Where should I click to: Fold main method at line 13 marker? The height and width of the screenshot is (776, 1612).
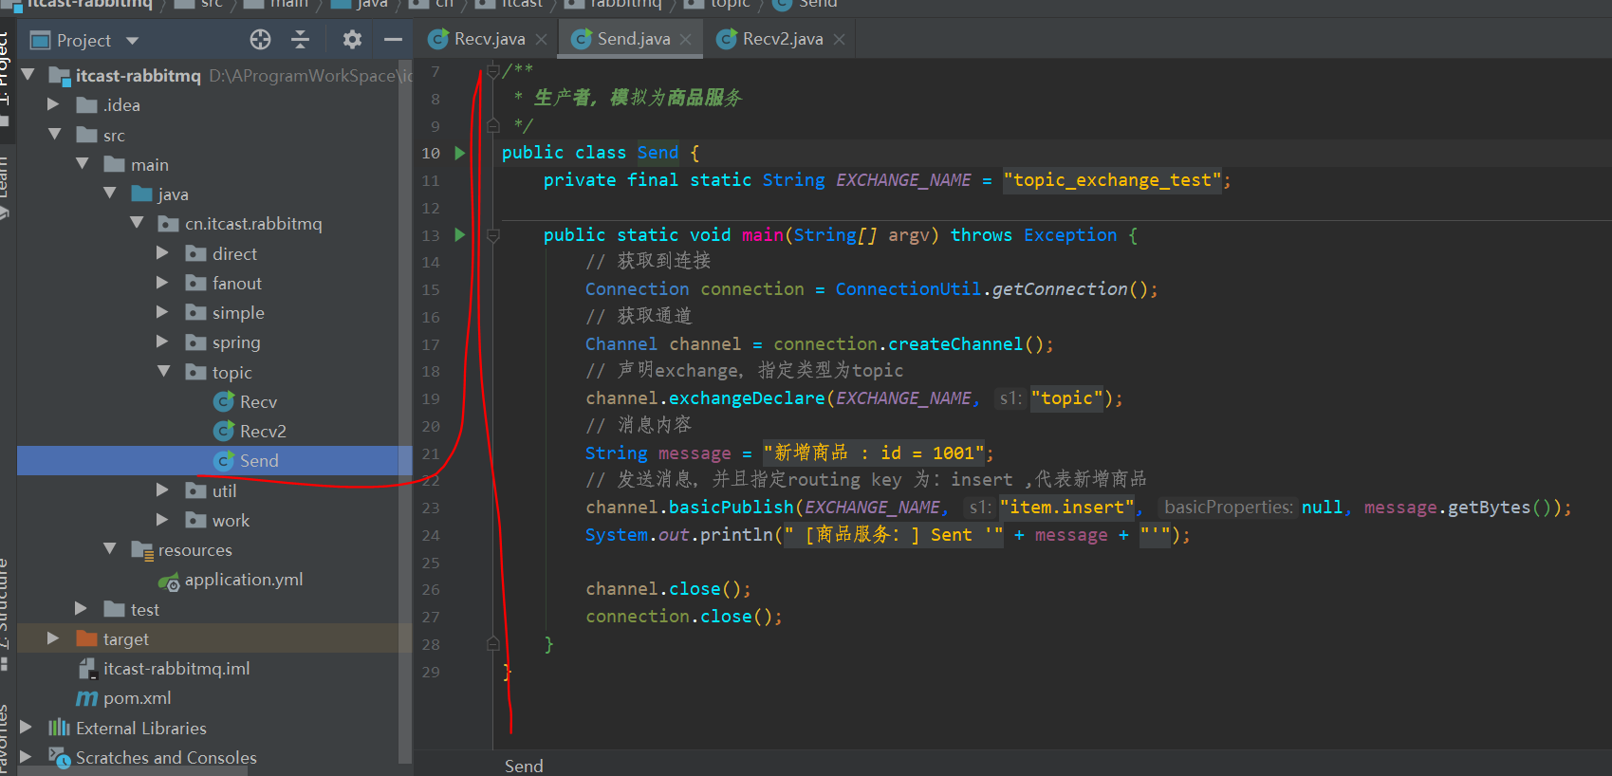coord(493,235)
